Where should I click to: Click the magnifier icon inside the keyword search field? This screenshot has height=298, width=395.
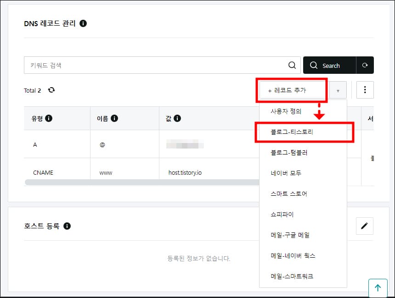[x=292, y=65]
